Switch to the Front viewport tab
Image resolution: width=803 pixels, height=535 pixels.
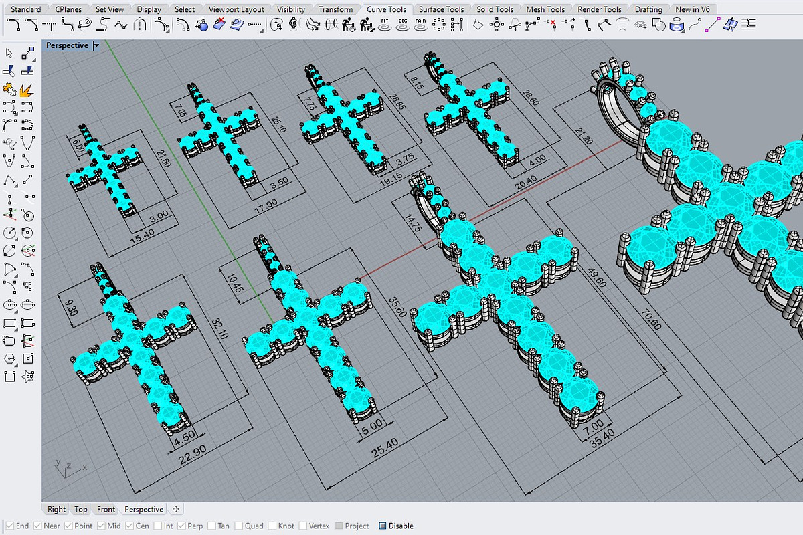(106, 509)
